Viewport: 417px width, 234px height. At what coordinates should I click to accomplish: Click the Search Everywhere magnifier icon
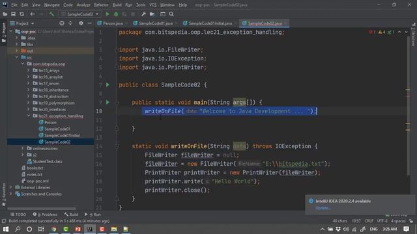[171, 14]
